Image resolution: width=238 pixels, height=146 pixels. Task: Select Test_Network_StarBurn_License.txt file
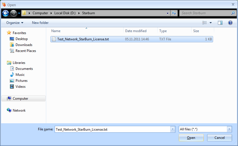[x=131, y=39]
